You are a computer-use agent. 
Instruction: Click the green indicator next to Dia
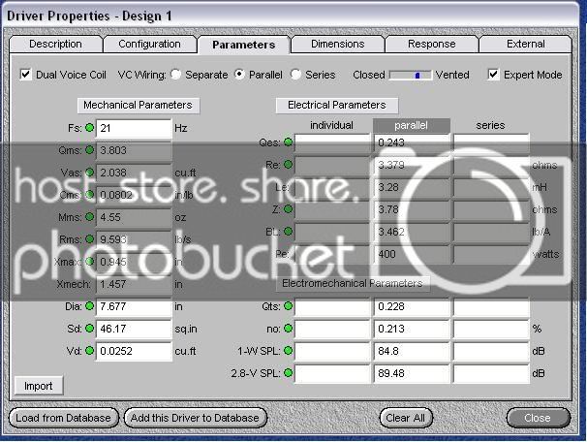(x=89, y=306)
